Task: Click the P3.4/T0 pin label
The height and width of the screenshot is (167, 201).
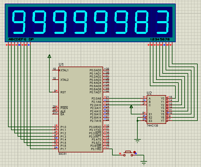Action: pyautogui.click(x=96, y=140)
